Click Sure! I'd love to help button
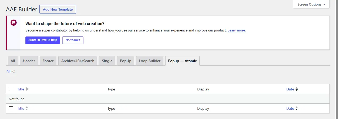Image resolution: width=339 pixels, height=119 pixels. coord(43,40)
